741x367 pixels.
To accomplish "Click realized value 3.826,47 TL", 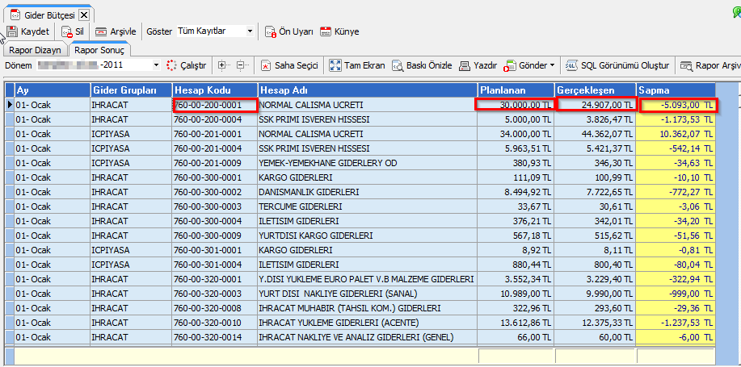I will (595, 119).
